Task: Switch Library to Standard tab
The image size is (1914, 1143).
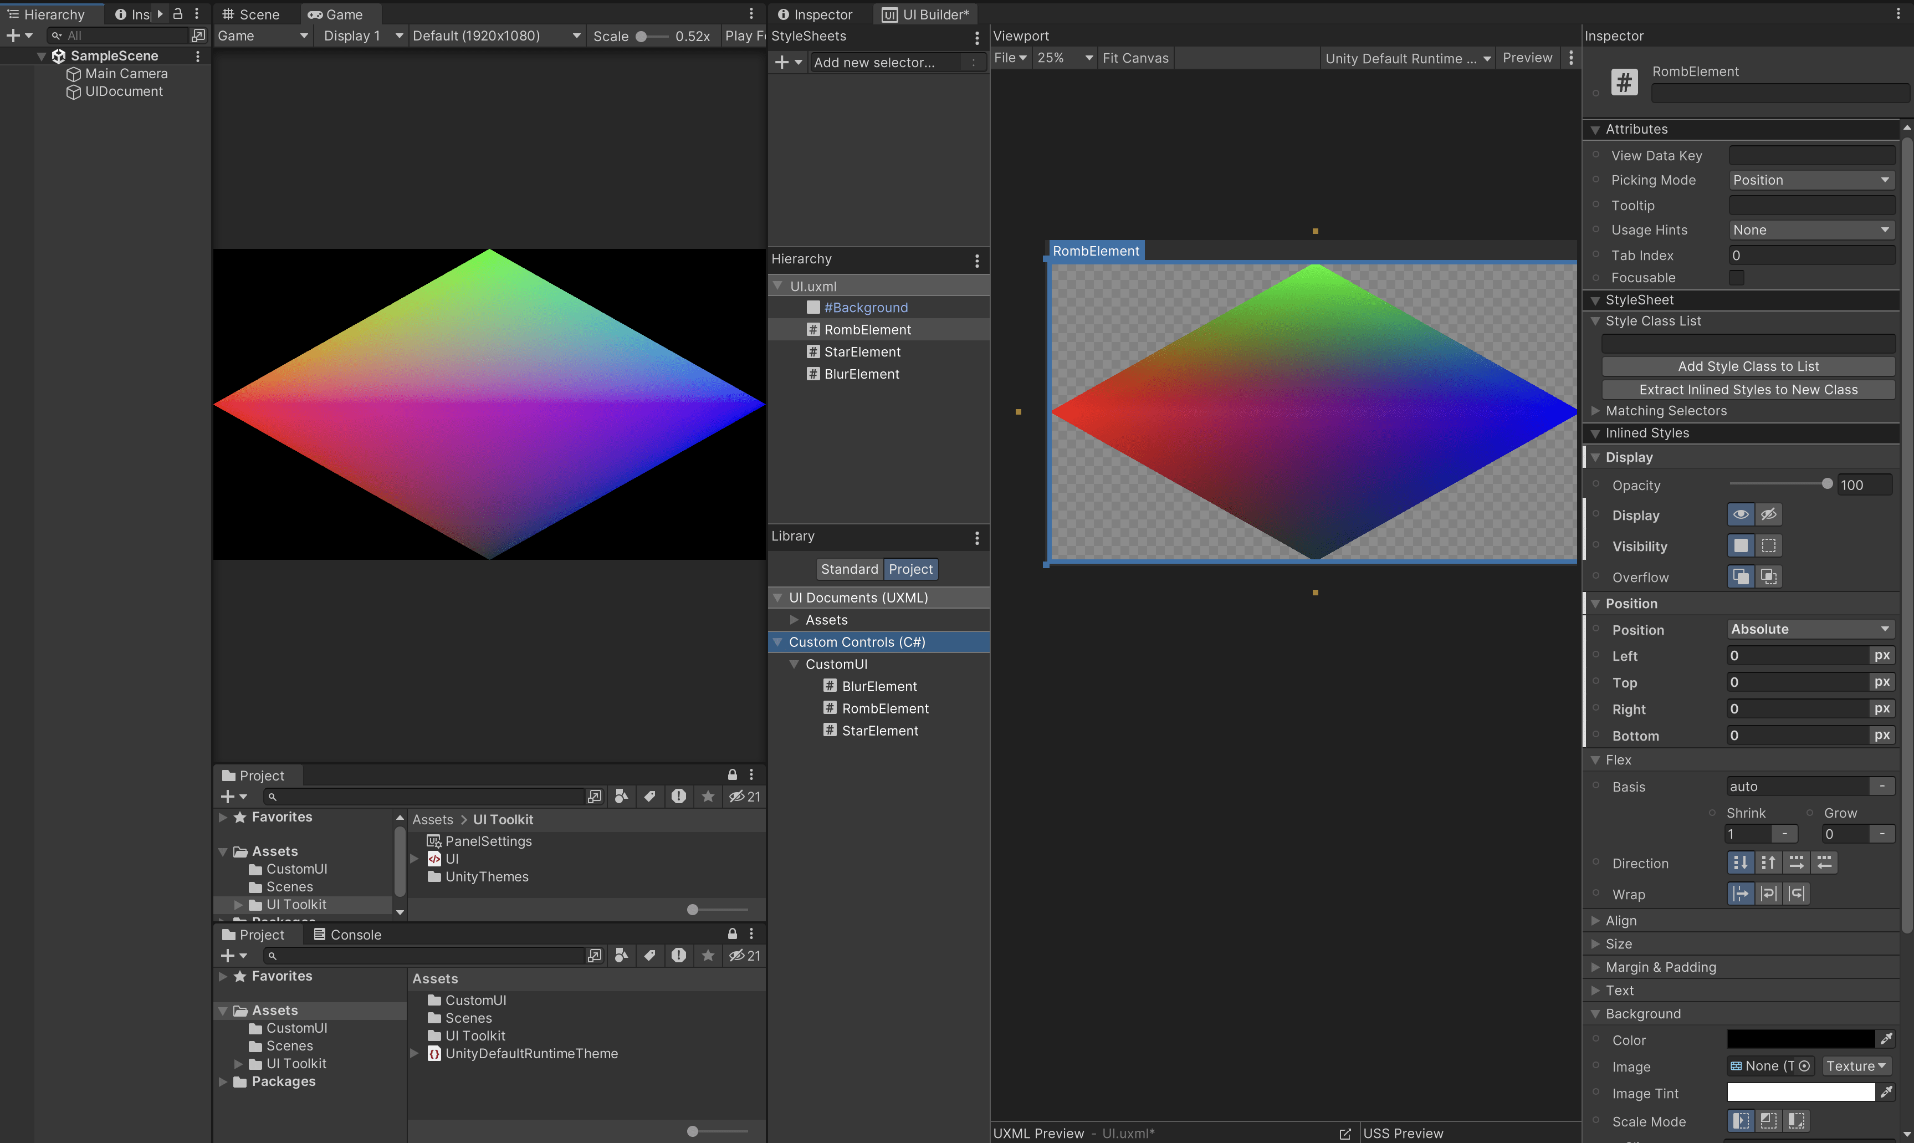Action: [849, 569]
